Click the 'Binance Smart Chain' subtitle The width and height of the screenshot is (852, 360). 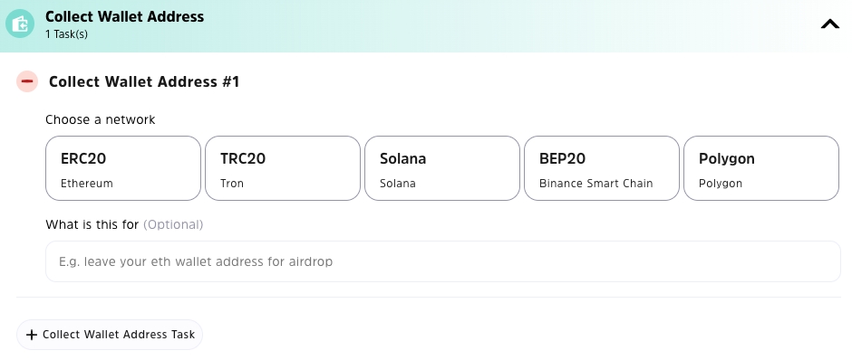tap(596, 184)
